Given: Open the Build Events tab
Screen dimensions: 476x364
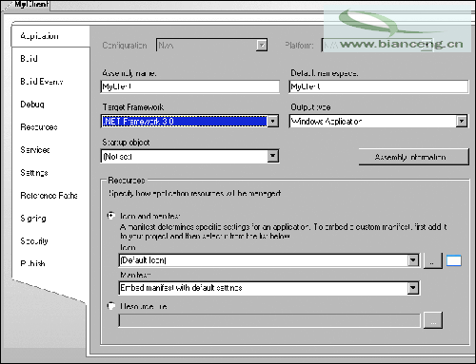Looking at the screenshot, I should (42, 82).
